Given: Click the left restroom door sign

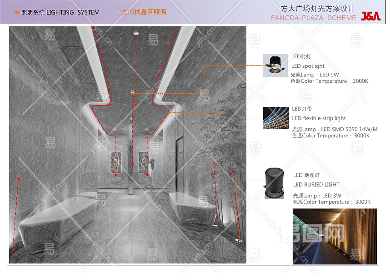Looking at the screenshot, I should tap(116, 162).
